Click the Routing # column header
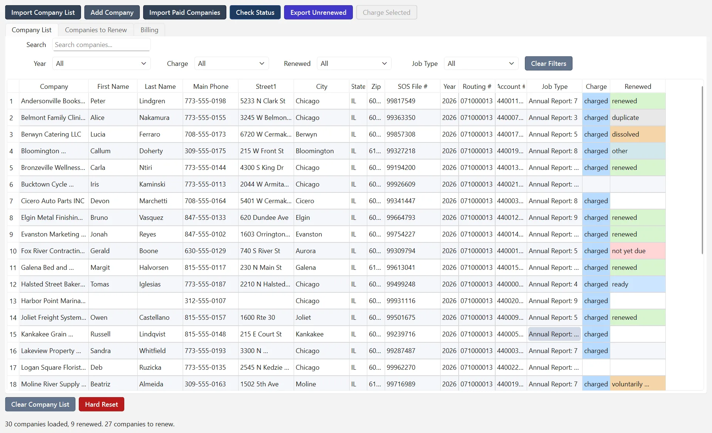 click(477, 86)
